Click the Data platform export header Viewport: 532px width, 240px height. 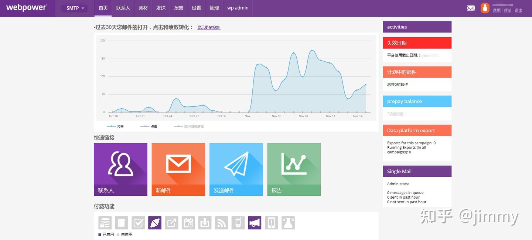pyautogui.click(x=417, y=130)
